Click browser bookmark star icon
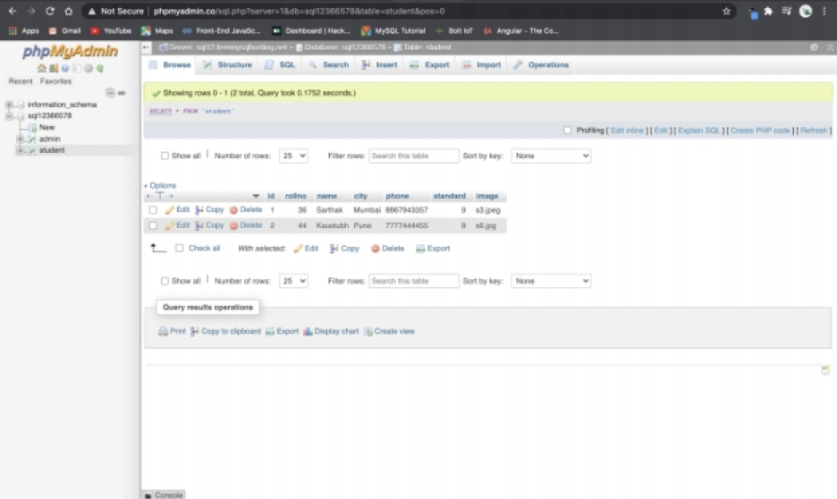The image size is (837, 499). click(x=726, y=12)
